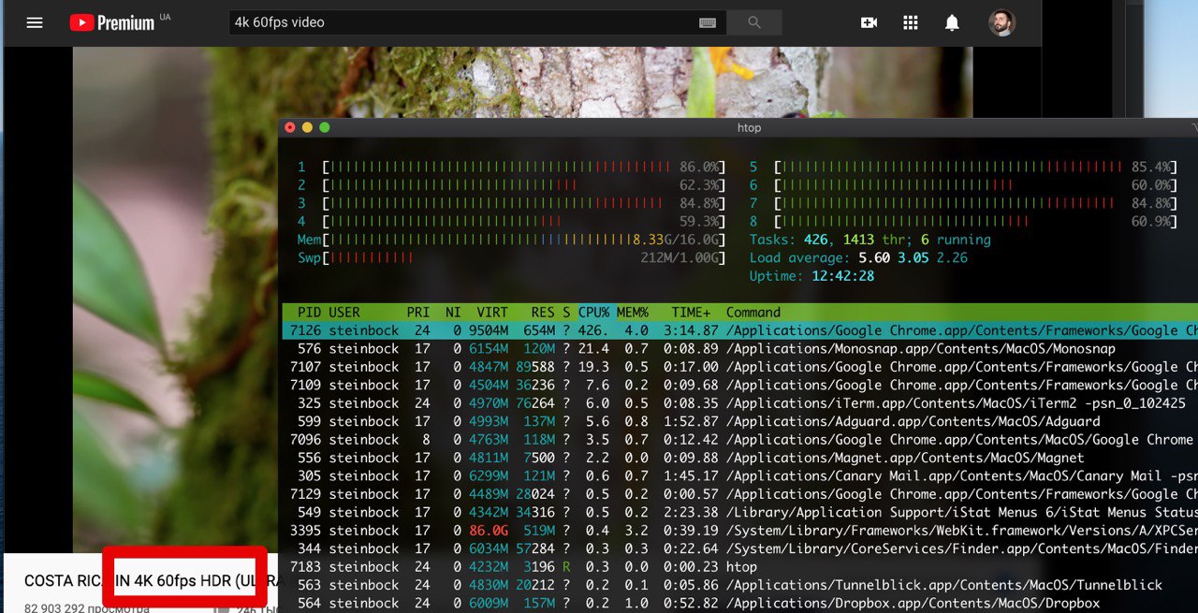Sort htop by the TIME+ column header
1198x613 pixels.
[691, 313]
